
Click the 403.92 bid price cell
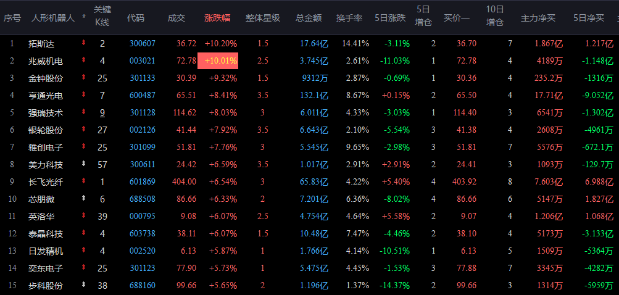[464, 181]
